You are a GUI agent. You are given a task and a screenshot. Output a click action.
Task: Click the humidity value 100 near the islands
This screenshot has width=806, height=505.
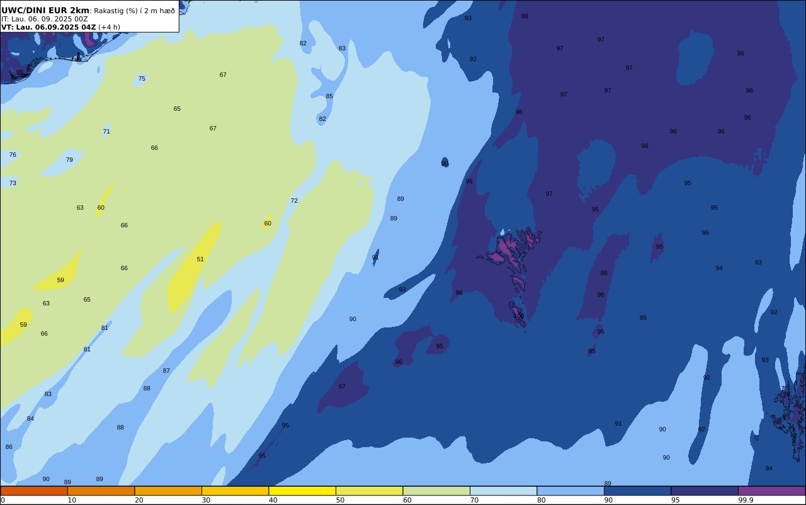[x=518, y=316]
